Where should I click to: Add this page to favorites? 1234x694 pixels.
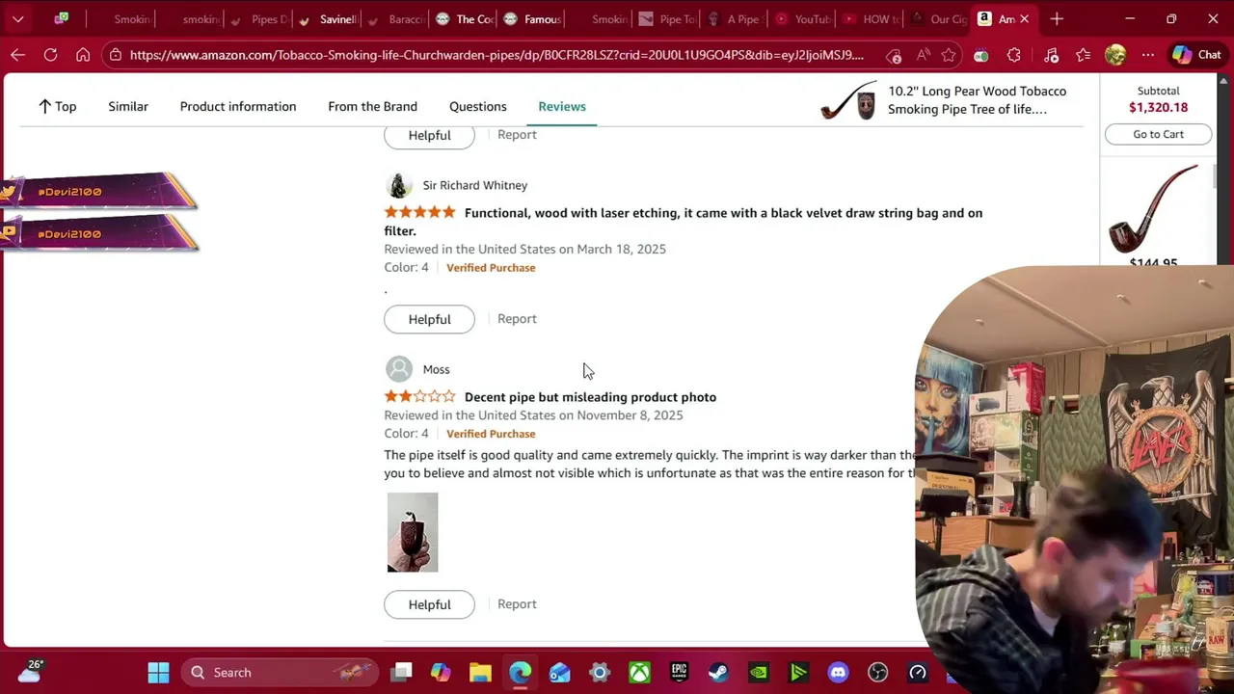tap(949, 55)
